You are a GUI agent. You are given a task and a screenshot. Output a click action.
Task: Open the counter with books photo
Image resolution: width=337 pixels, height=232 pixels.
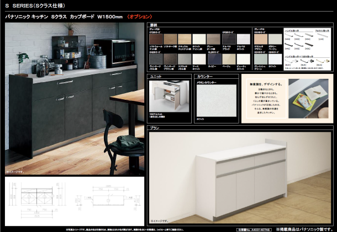tap(308, 99)
